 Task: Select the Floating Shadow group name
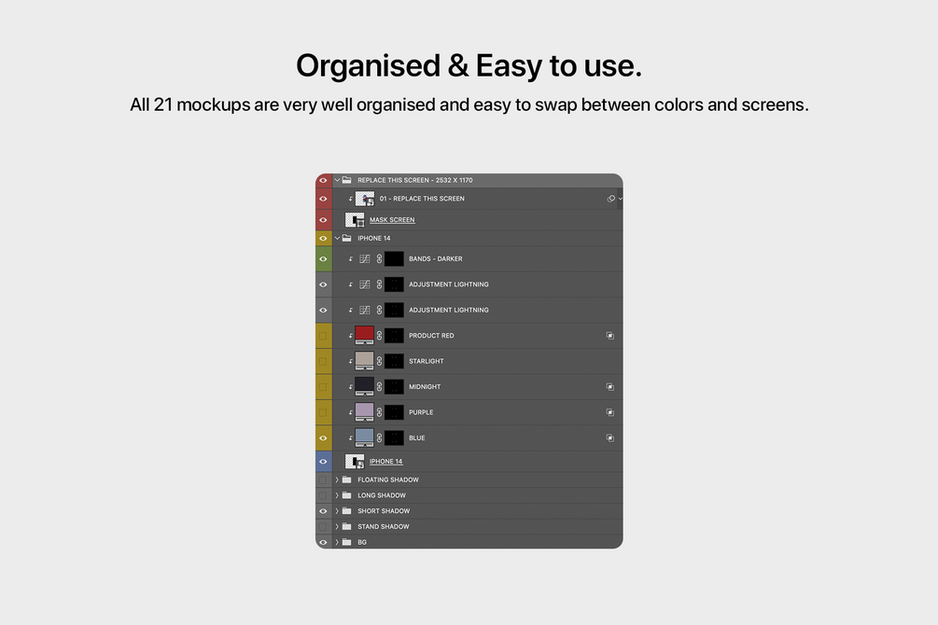point(387,479)
